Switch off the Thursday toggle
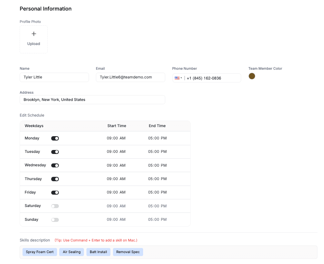Screen dimensions: 324x264 (x=55, y=179)
